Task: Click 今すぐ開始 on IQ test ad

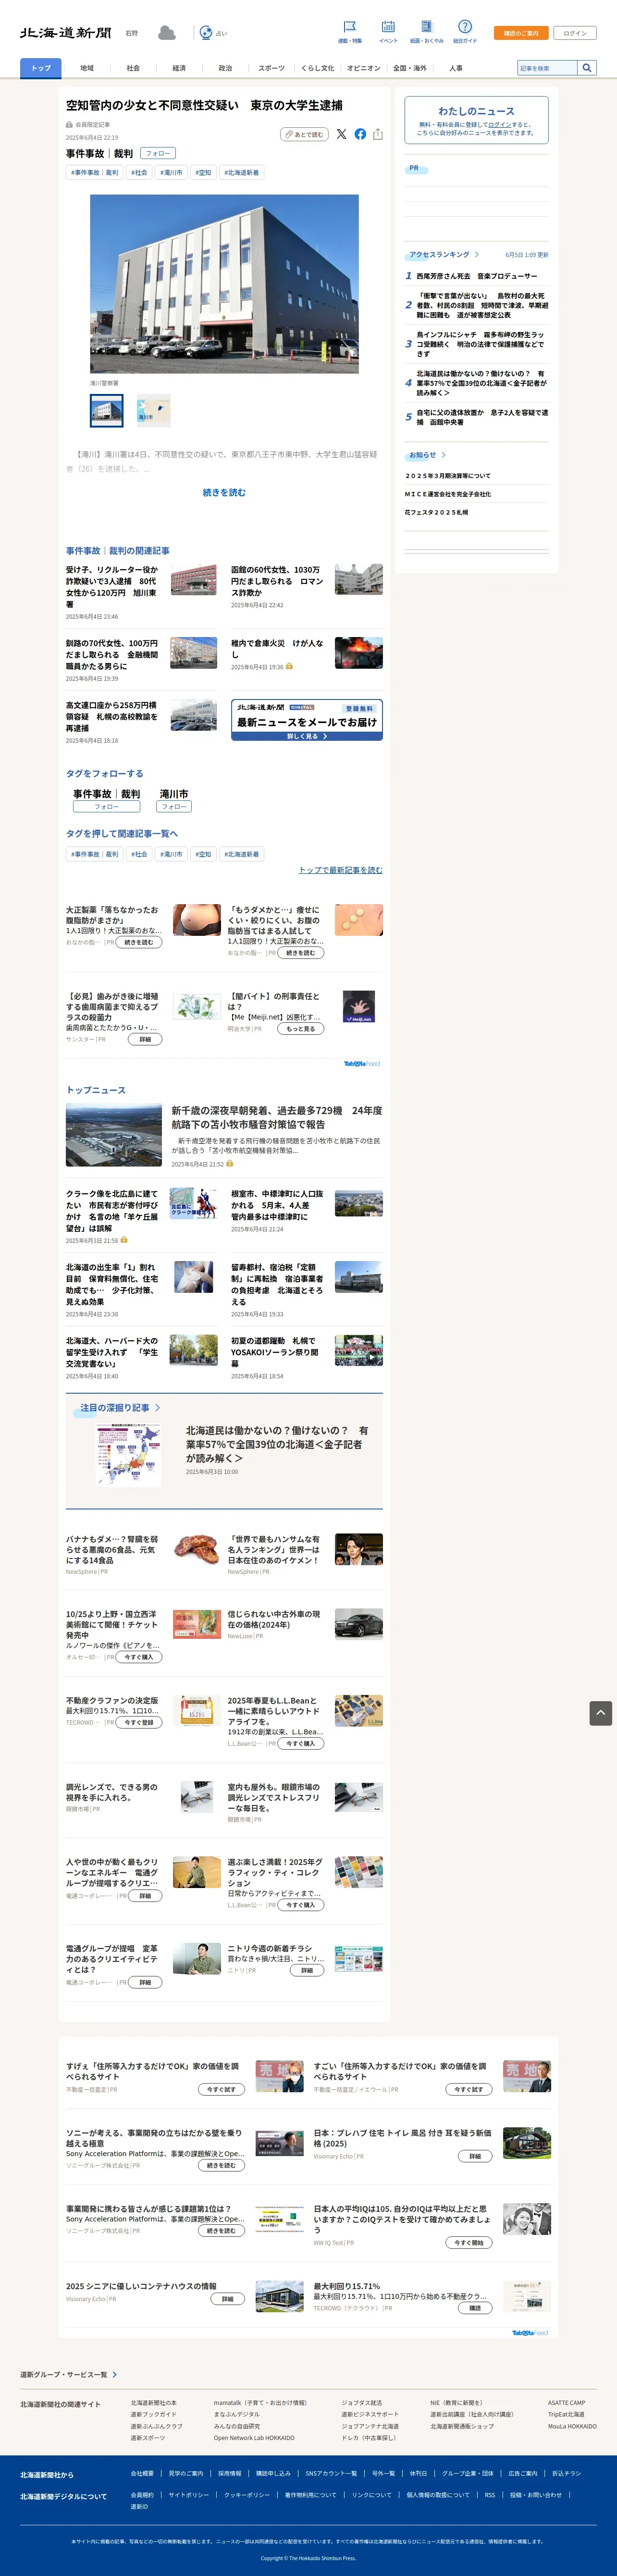Action: (x=468, y=2243)
